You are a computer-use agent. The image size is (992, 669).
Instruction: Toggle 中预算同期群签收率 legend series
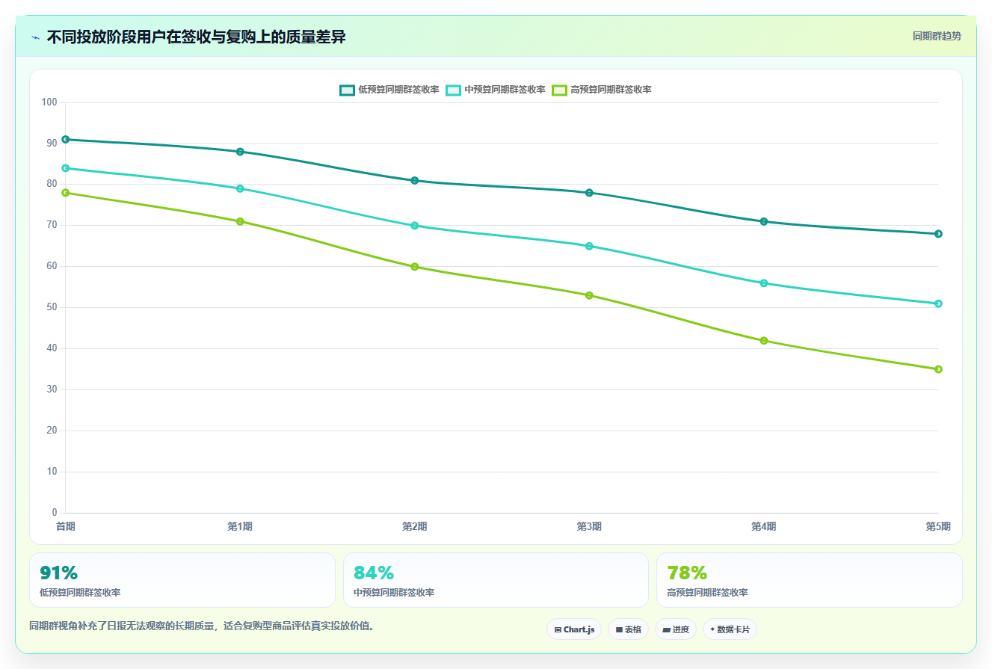pos(495,90)
